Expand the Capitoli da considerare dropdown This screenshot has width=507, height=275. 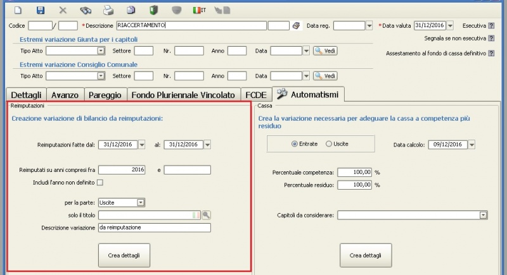483,215
